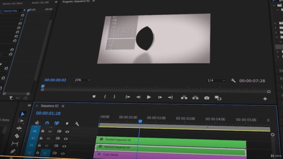Click ruler mark 00:00:03:00 in timeline
283x159 pixels.
(185, 118)
